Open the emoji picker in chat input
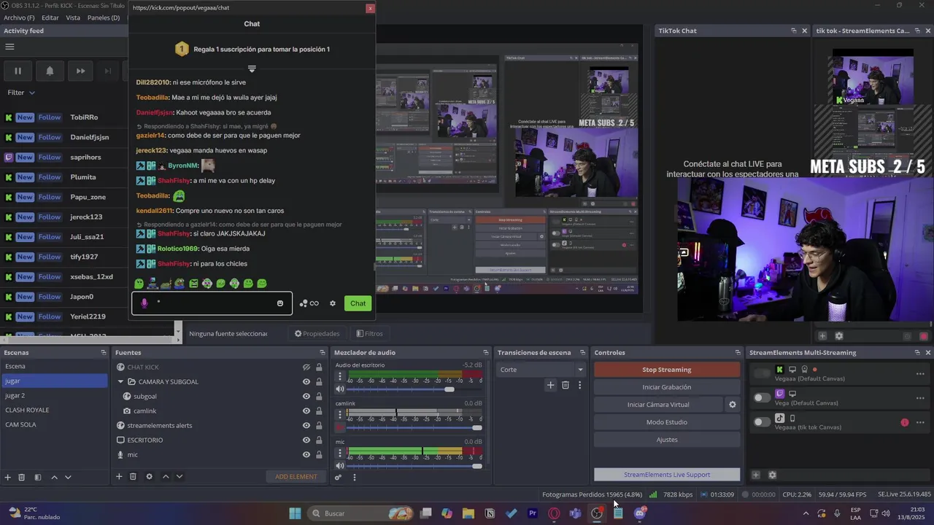The width and height of the screenshot is (934, 525). pos(280,303)
